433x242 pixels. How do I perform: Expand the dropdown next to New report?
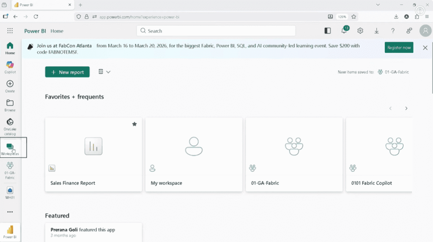coord(104,72)
